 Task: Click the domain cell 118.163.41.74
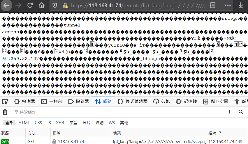pyautogui.click(x=71, y=142)
